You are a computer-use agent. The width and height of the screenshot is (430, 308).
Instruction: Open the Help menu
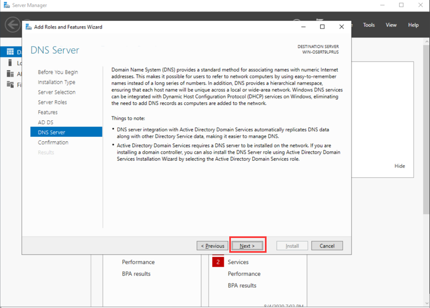413,25
